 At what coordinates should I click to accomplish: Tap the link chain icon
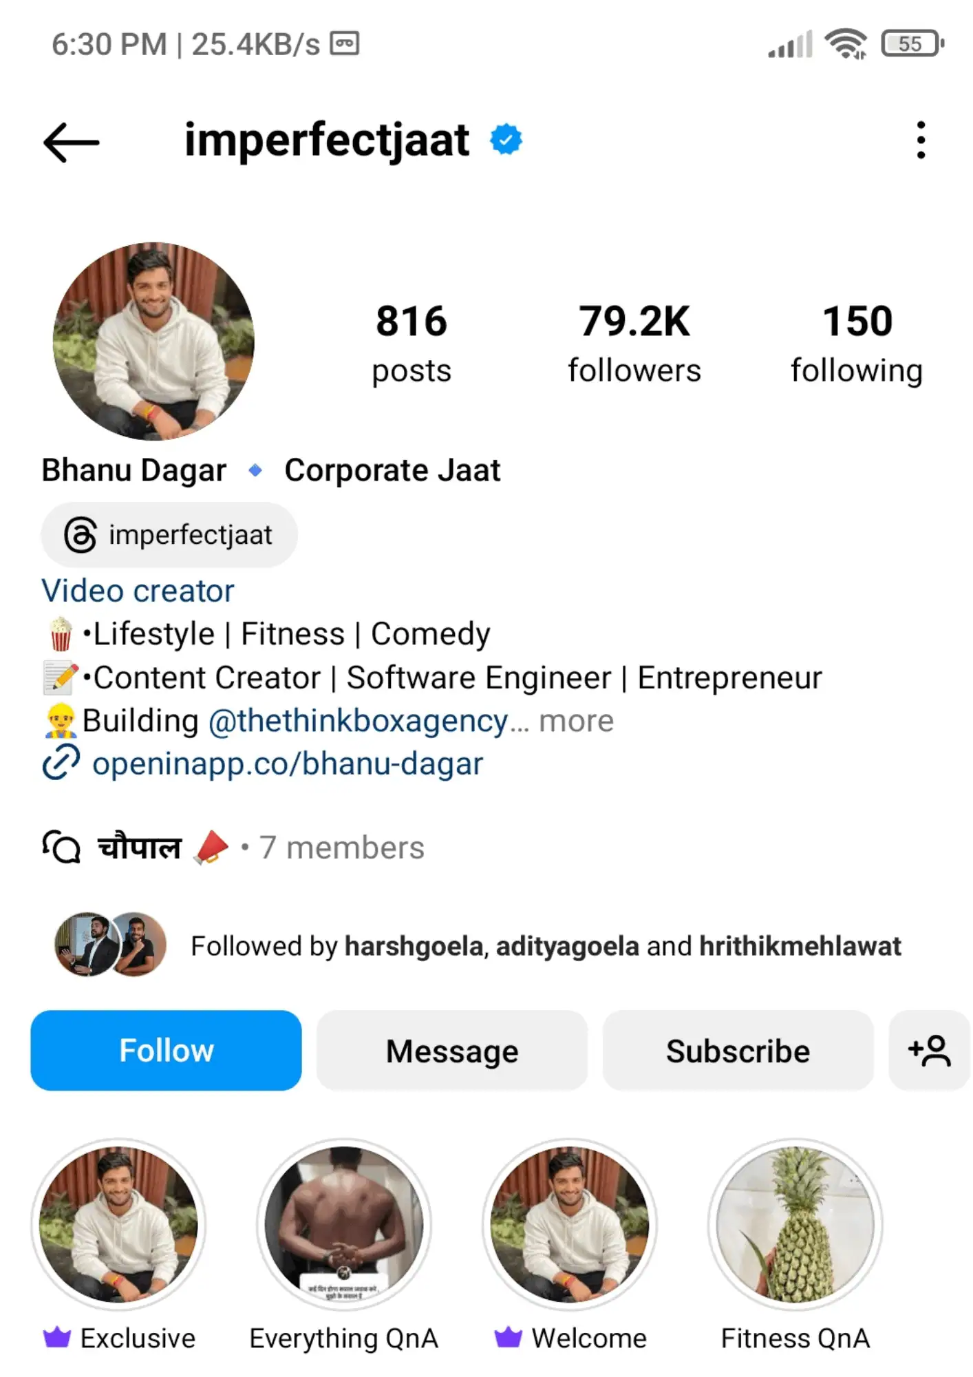tap(61, 763)
